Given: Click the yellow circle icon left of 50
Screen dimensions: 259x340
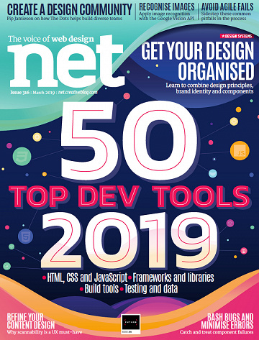Looking at the screenshot, I should 37,137.
